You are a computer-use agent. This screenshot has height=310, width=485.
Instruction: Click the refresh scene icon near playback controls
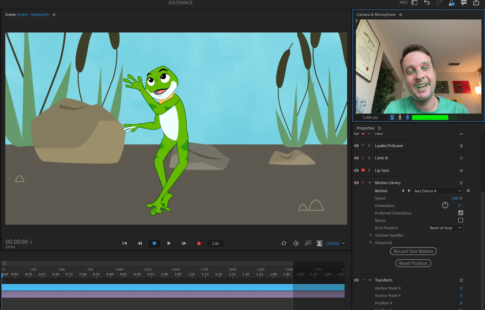pyautogui.click(x=284, y=243)
